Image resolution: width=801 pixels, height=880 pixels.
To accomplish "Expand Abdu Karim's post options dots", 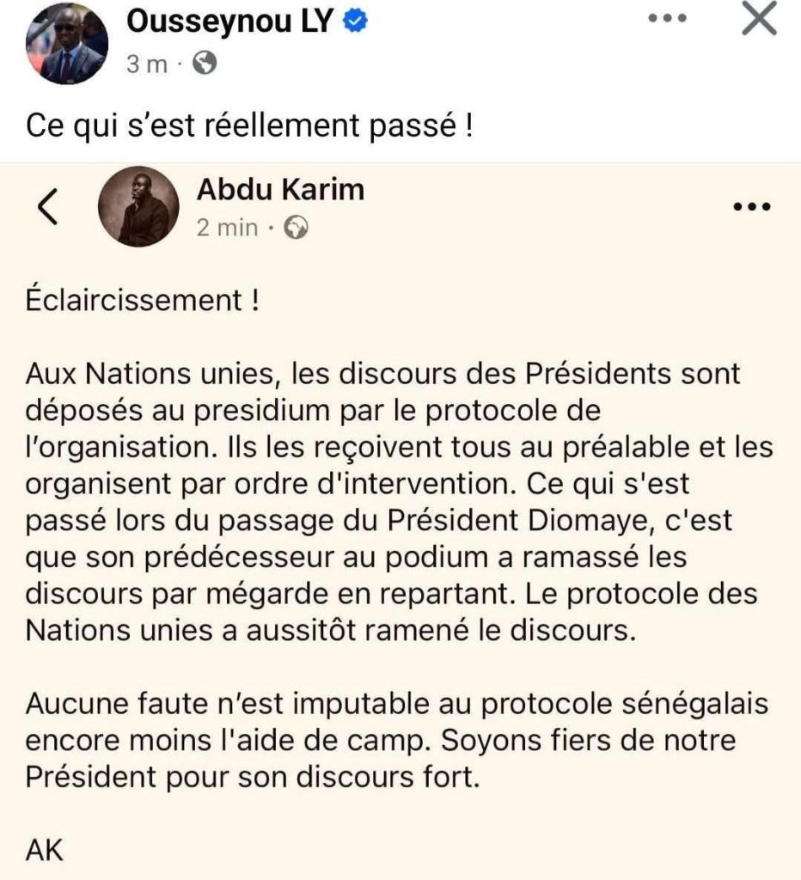I will click(x=750, y=207).
